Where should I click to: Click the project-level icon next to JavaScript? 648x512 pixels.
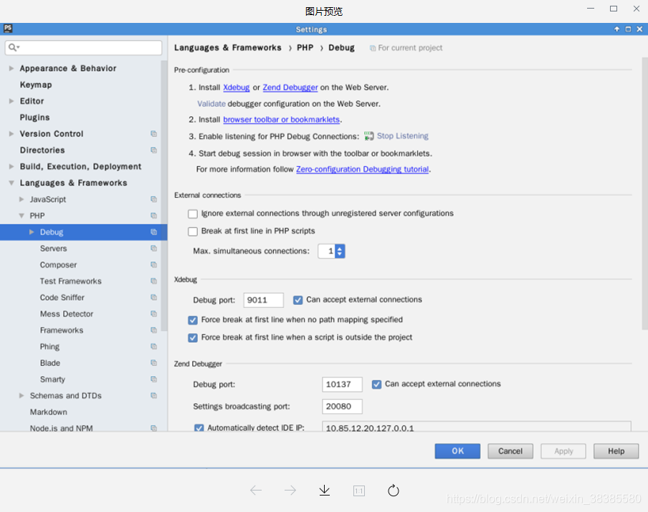coord(153,200)
